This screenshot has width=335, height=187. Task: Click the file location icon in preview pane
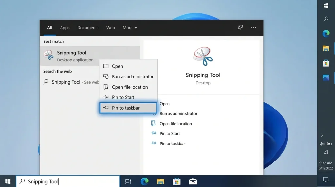point(153,123)
